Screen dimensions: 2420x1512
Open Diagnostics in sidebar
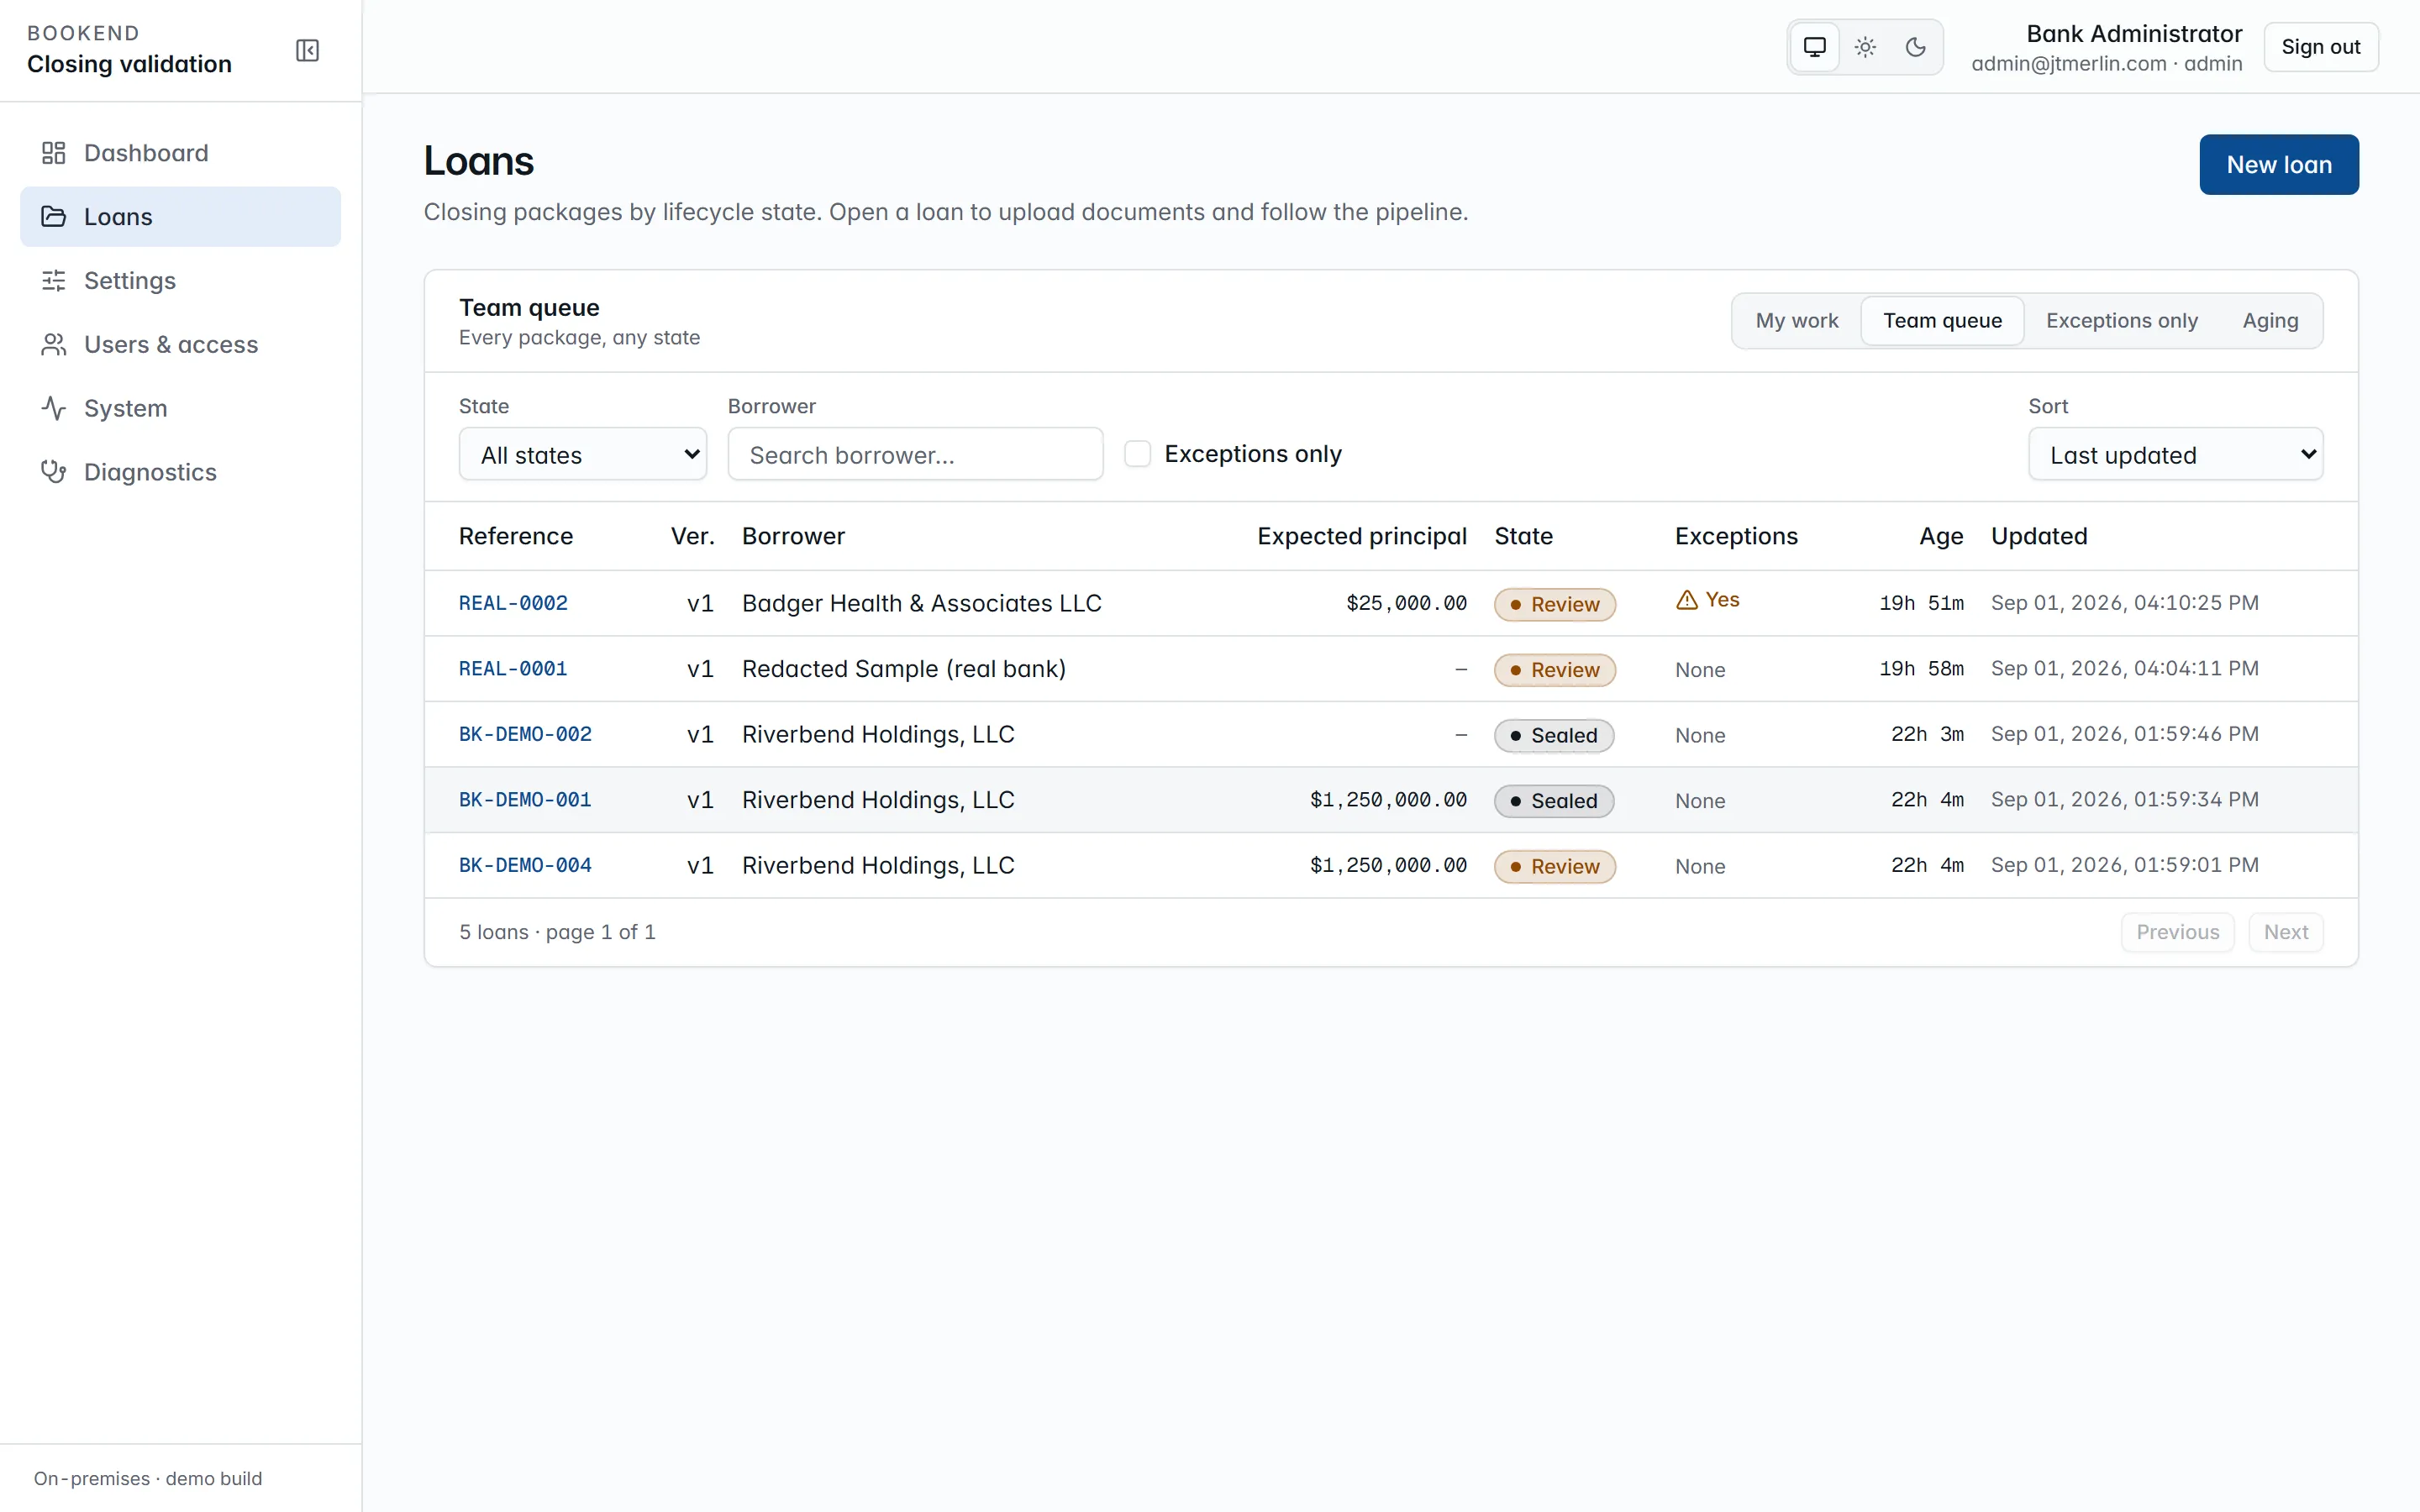pos(180,472)
